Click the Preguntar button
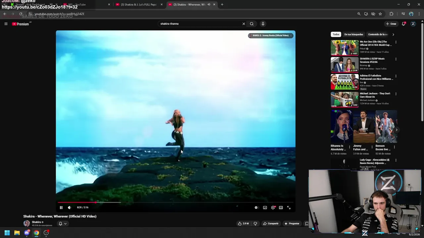This screenshot has height=238, width=424. [291, 224]
